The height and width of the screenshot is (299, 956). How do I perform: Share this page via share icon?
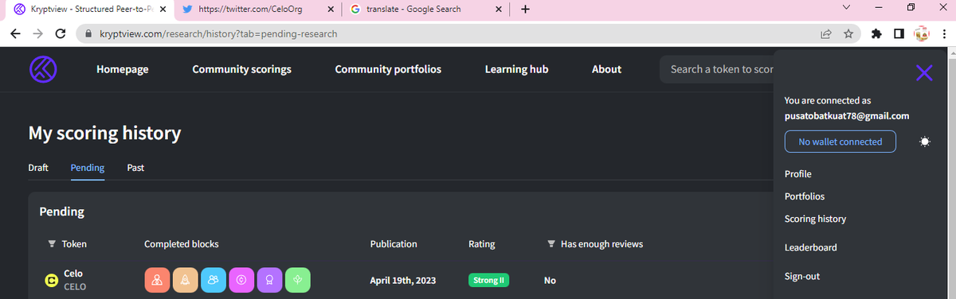click(826, 34)
